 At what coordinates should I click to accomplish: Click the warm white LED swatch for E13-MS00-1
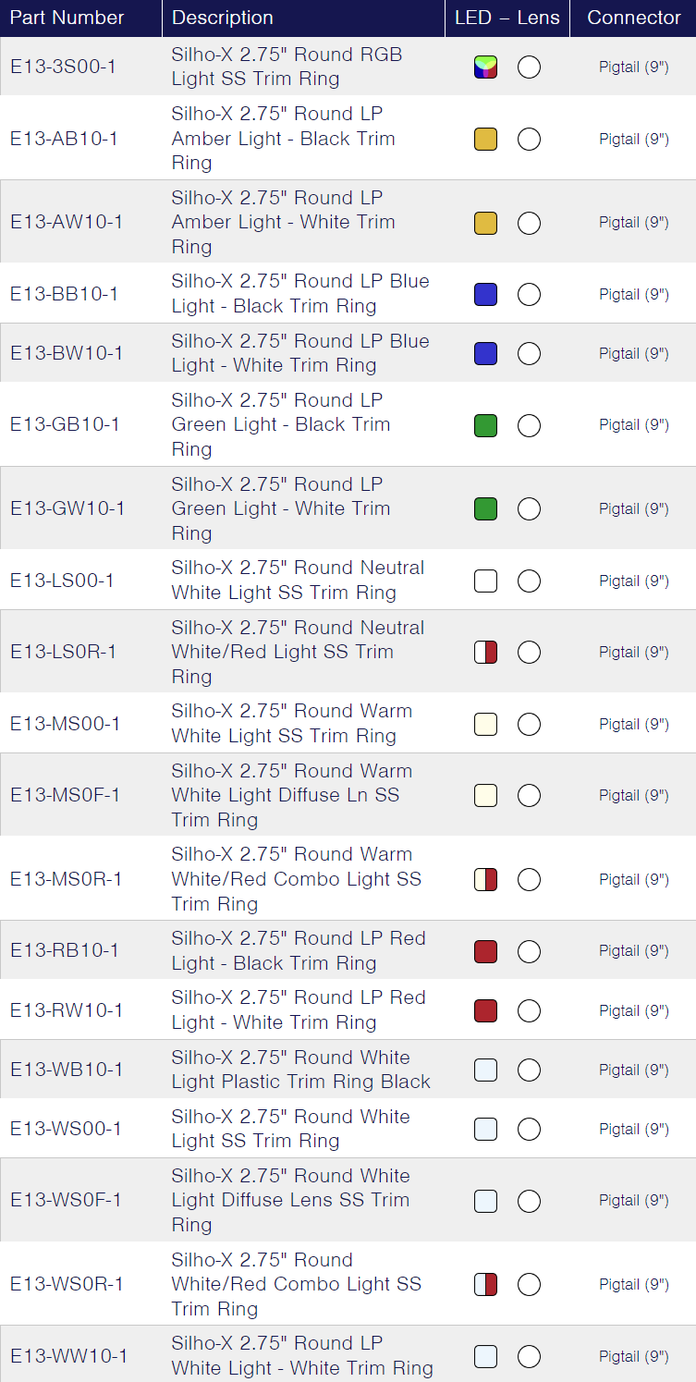point(485,724)
